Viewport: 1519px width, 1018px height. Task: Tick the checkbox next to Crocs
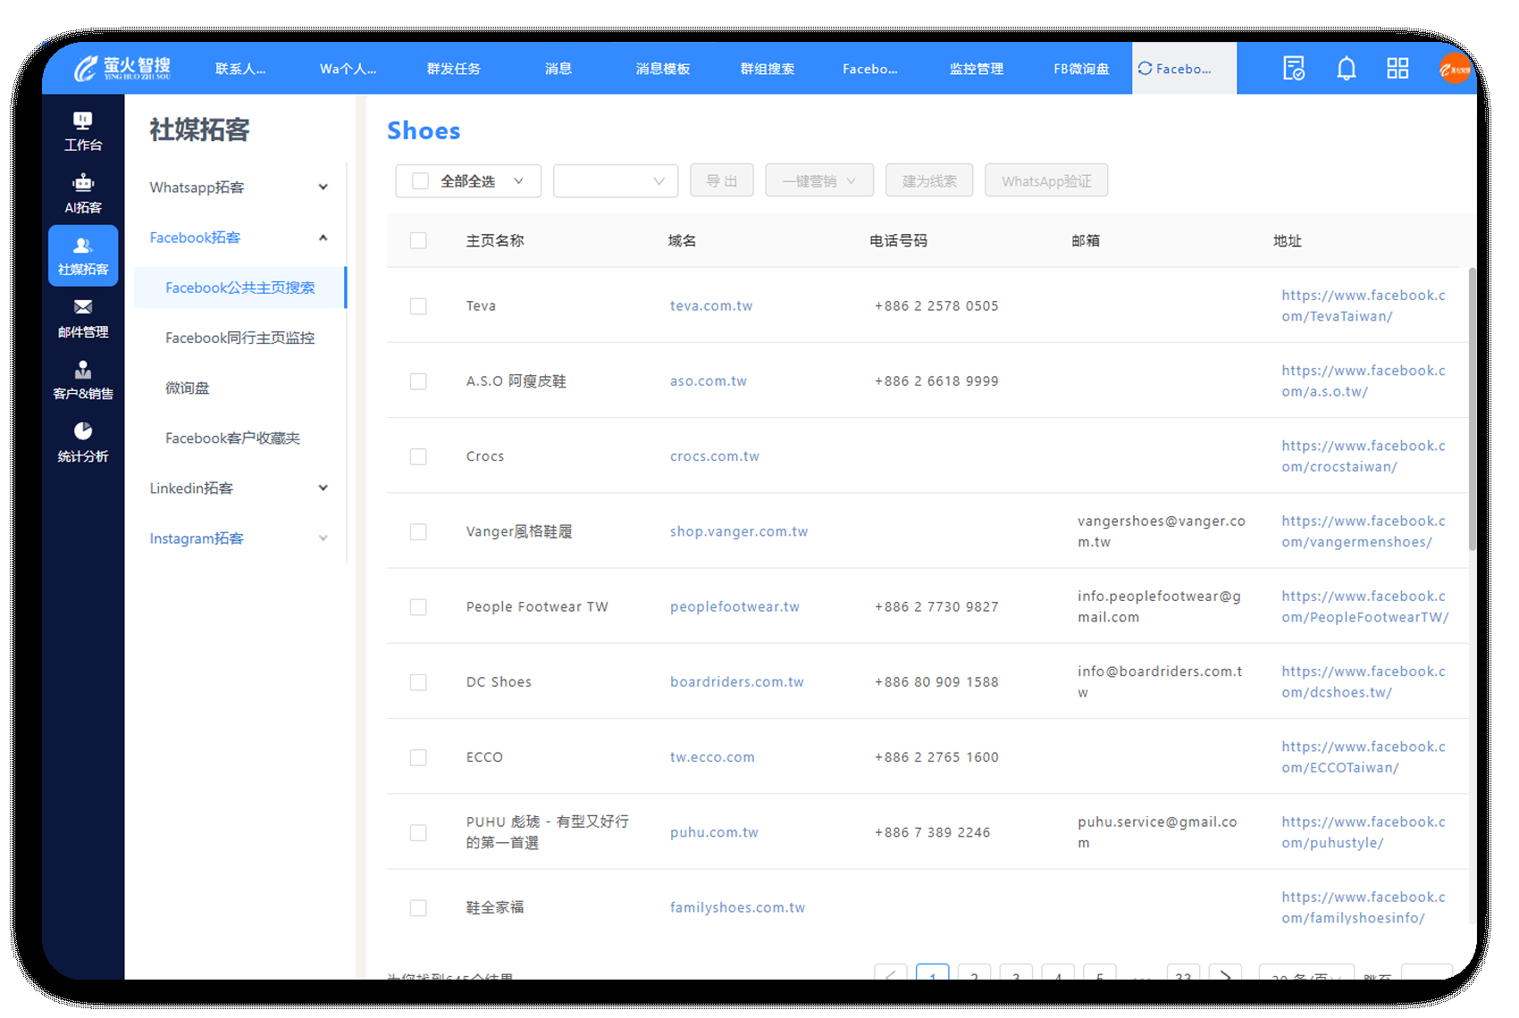(x=418, y=456)
